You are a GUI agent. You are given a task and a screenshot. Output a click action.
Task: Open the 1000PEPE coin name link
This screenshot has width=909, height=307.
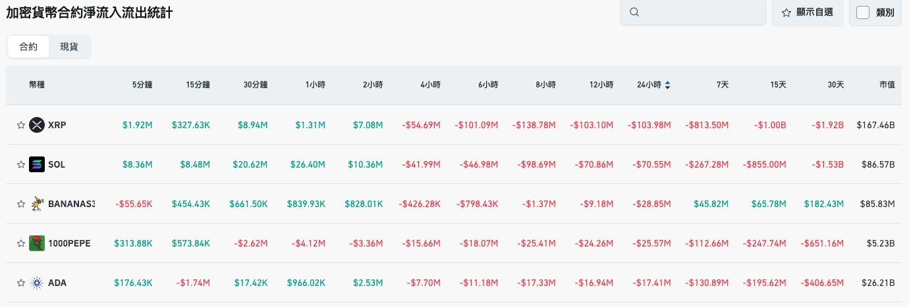[x=69, y=243]
